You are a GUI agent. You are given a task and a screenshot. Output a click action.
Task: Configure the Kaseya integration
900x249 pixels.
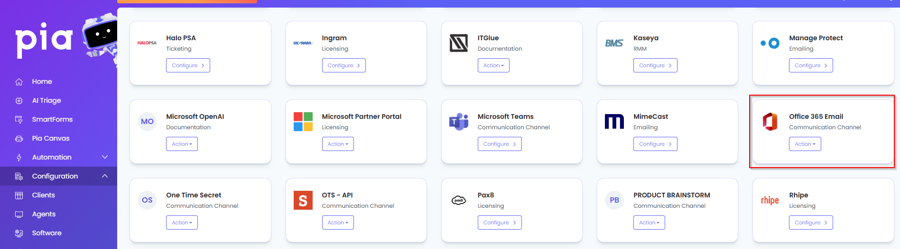click(x=655, y=65)
